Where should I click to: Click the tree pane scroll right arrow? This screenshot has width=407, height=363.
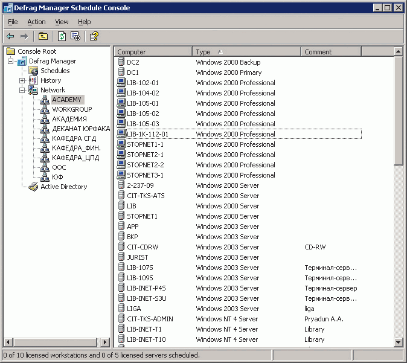point(106,342)
